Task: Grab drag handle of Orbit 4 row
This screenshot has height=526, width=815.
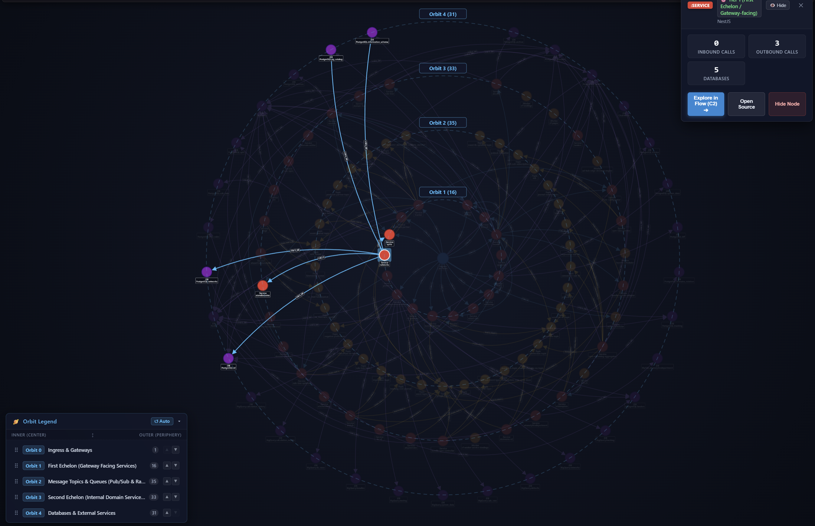Action: (x=16, y=513)
